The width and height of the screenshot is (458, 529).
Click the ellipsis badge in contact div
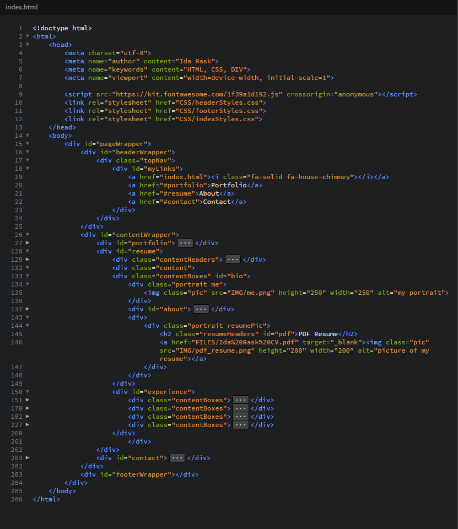tap(177, 458)
